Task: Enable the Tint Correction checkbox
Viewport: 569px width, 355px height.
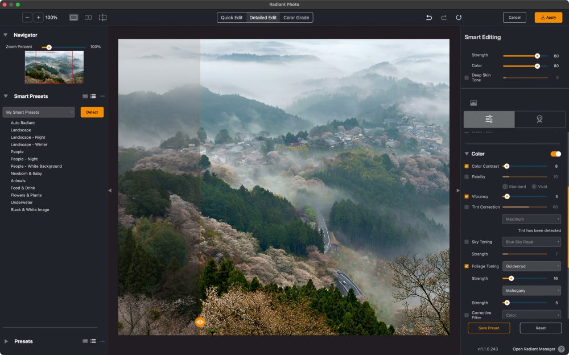Action: coord(467,207)
